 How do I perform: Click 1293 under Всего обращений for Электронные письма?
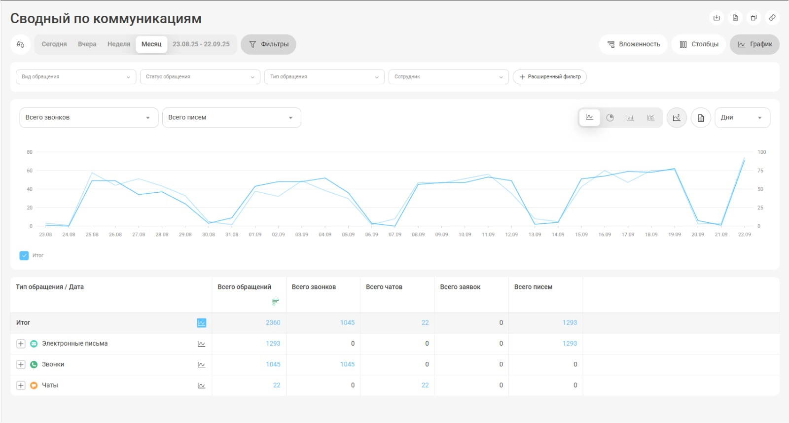[273, 344]
